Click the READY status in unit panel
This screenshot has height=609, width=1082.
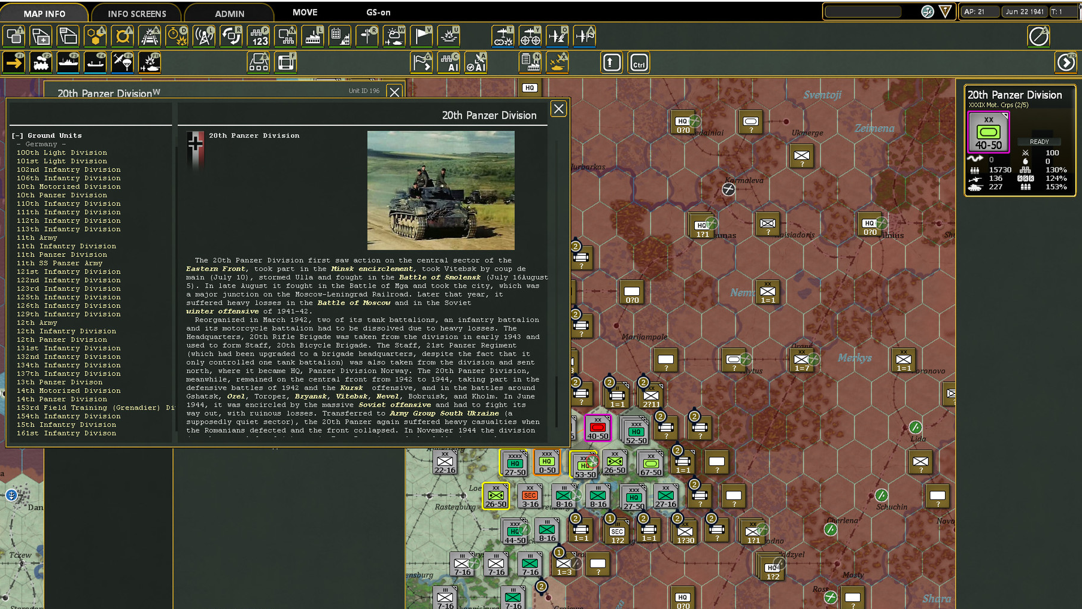[1039, 142]
